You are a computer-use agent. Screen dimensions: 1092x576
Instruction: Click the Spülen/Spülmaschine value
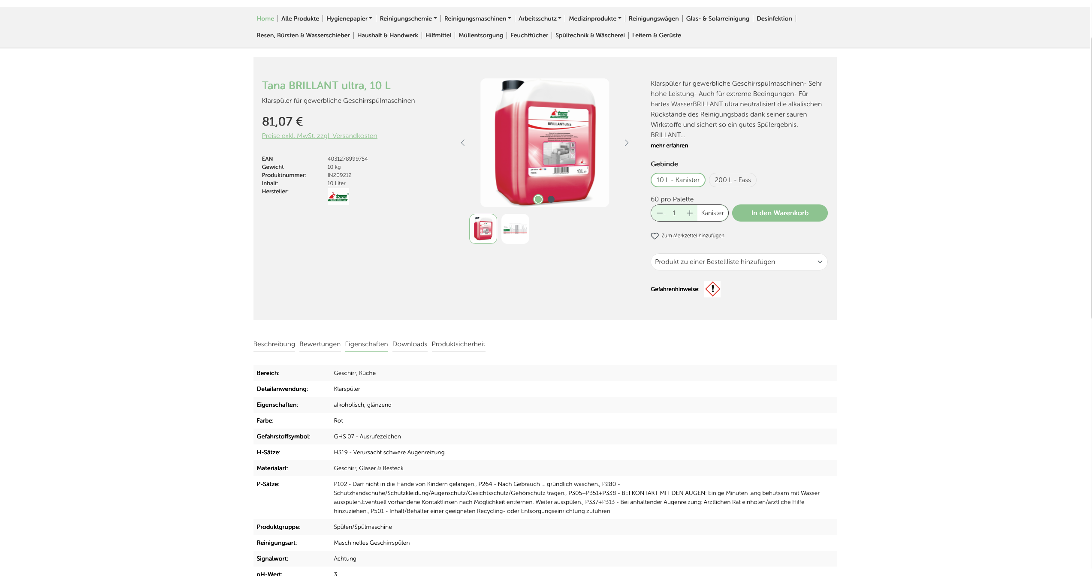coord(362,527)
